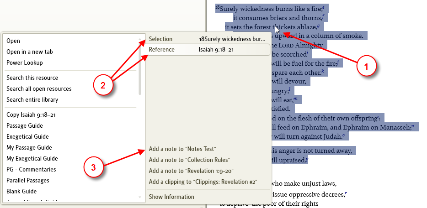Click the word "Lord" in "Lord Almighty"
427x208 pixels.
click(286, 45)
